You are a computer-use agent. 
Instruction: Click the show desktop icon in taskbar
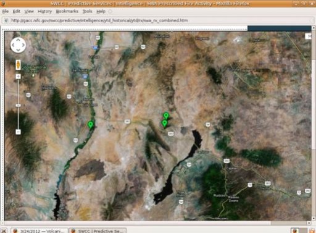point(4,231)
